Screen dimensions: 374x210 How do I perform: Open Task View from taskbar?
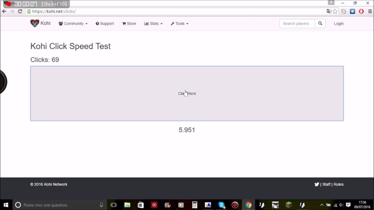(x=114, y=205)
